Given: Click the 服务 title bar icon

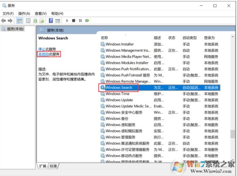Looking at the screenshot, I should 4,6.
